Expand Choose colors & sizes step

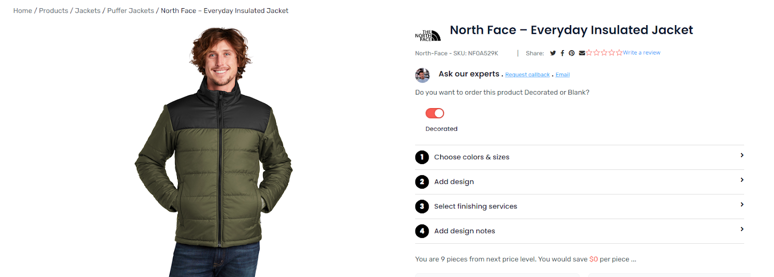579,157
